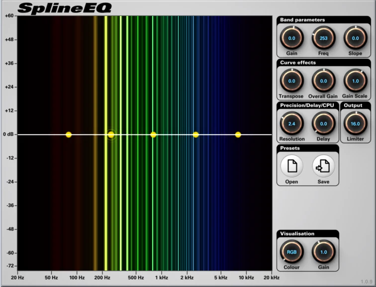Click the Presets panel header
376x287 pixels.
pos(308,148)
